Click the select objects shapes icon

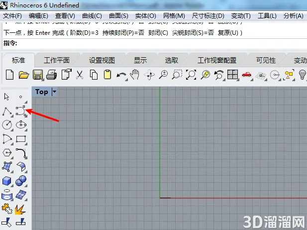click(289, 75)
